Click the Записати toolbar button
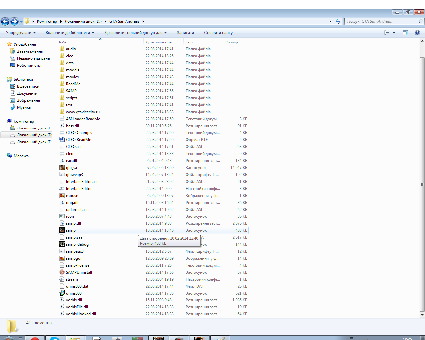 point(185,33)
